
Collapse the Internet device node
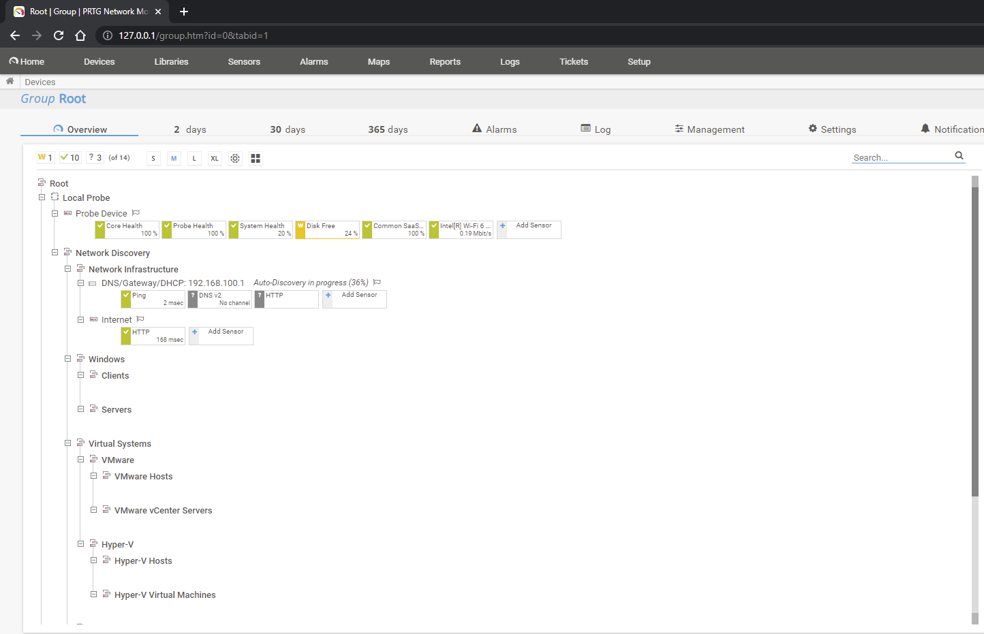coord(80,319)
